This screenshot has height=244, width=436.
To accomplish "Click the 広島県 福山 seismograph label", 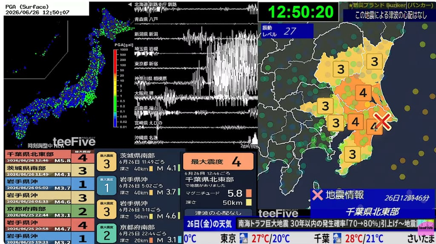I will point(146,108).
